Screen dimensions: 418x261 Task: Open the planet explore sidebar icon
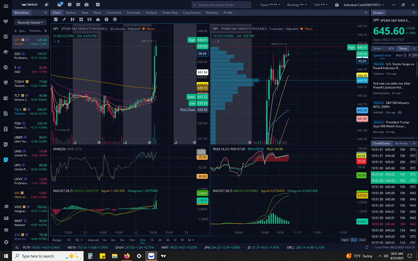(6, 52)
